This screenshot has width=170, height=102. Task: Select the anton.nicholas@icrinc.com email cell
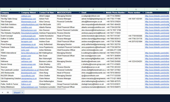(x=93, y=50)
